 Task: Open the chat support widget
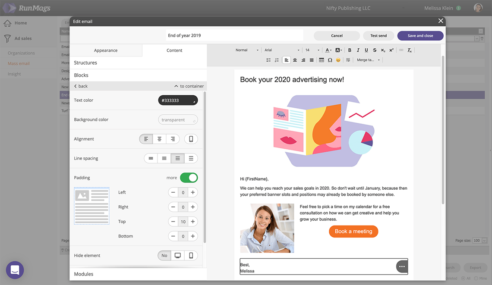pyautogui.click(x=15, y=270)
